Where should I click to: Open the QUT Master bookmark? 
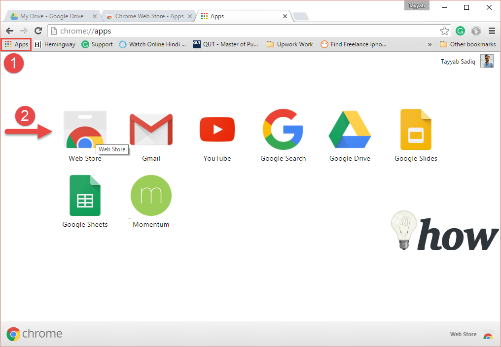pyautogui.click(x=225, y=44)
